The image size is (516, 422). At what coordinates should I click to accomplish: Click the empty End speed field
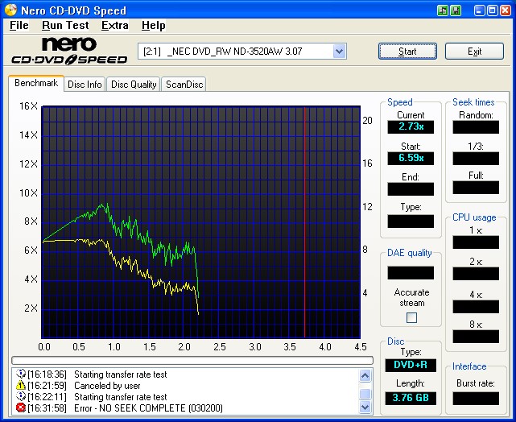pos(411,189)
